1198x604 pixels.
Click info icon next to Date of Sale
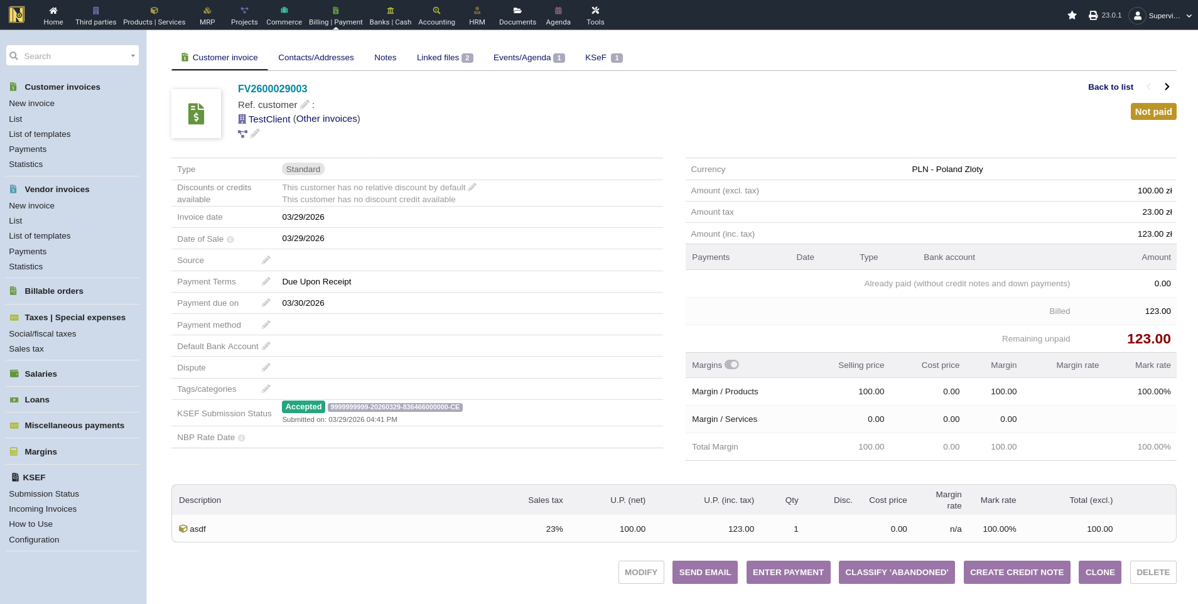tap(230, 240)
